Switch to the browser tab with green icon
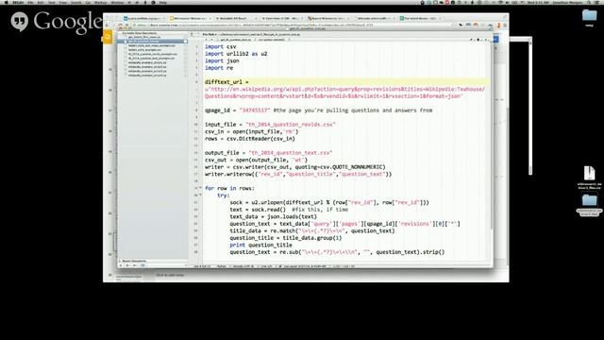Screen dimensions: 604x340 (420, 18)
